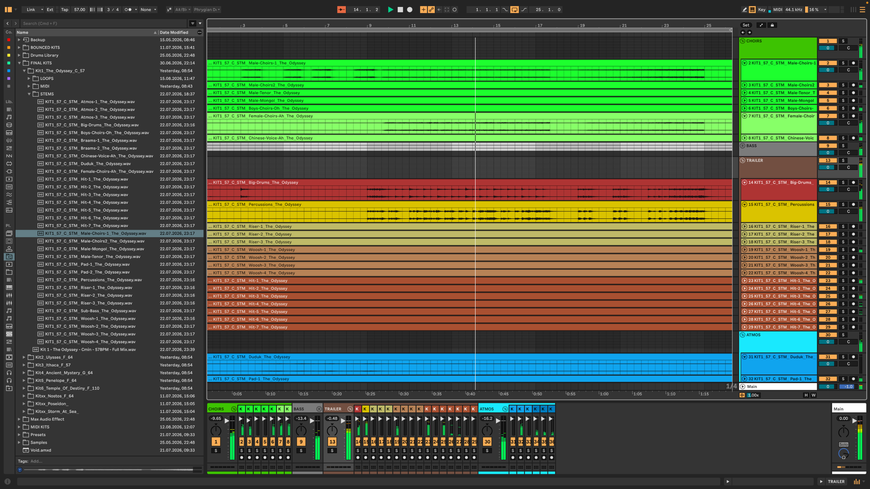Open the quantization None dropdown

pyautogui.click(x=148, y=10)
